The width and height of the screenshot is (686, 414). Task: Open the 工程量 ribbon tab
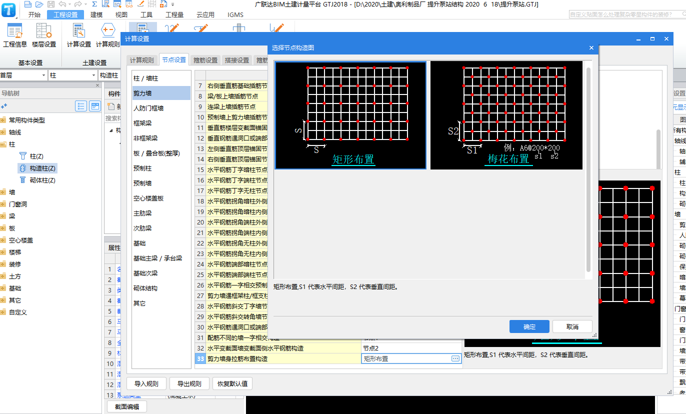pyautogui.click(x=174, y=14)
